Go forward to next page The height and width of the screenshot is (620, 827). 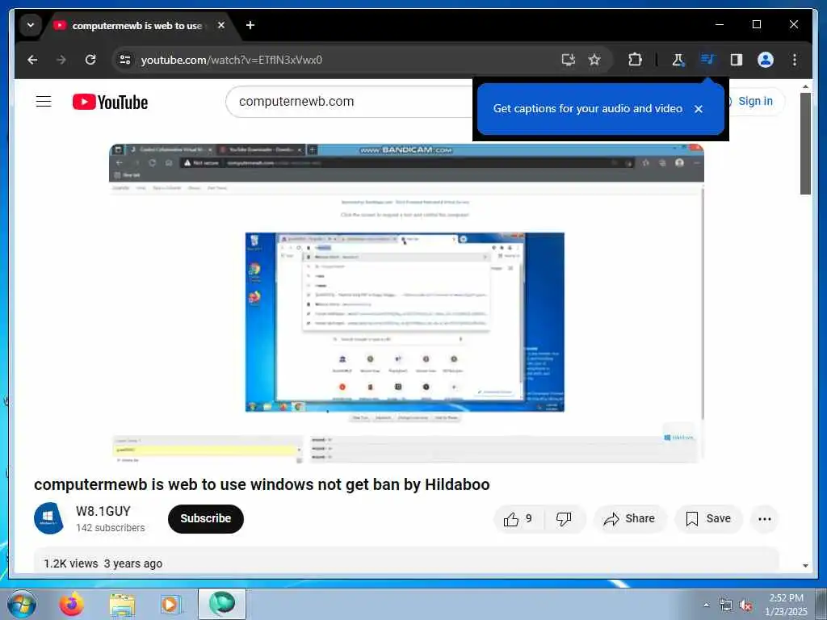61,60
